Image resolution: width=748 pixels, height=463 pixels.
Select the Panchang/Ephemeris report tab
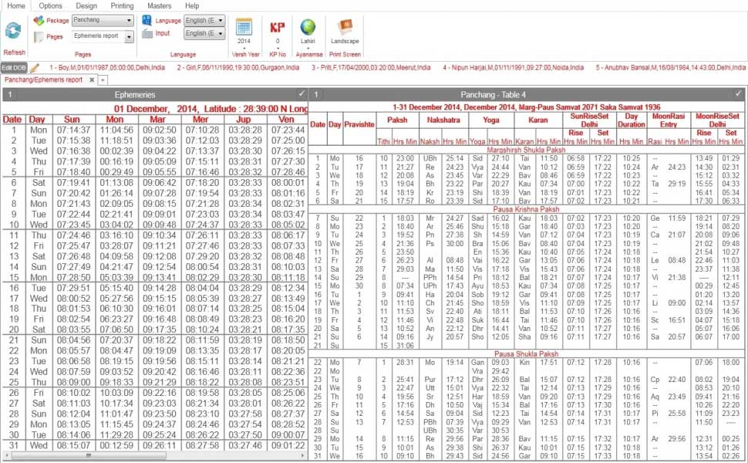43,79
